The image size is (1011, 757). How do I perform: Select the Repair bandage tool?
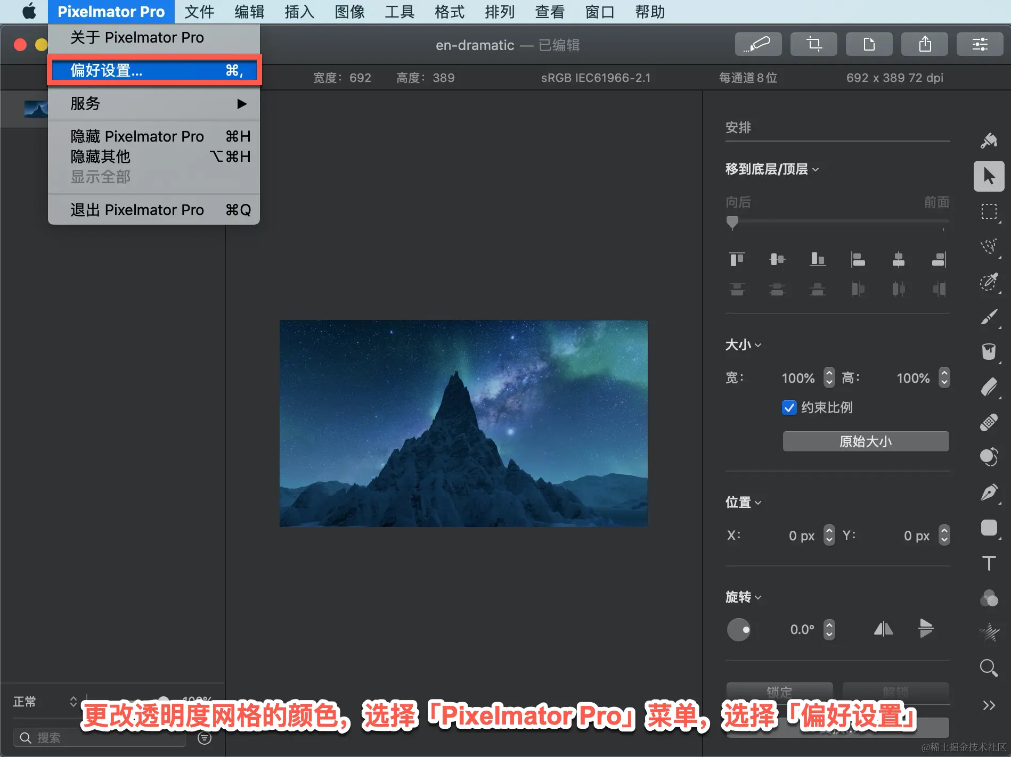coord(989,422)
